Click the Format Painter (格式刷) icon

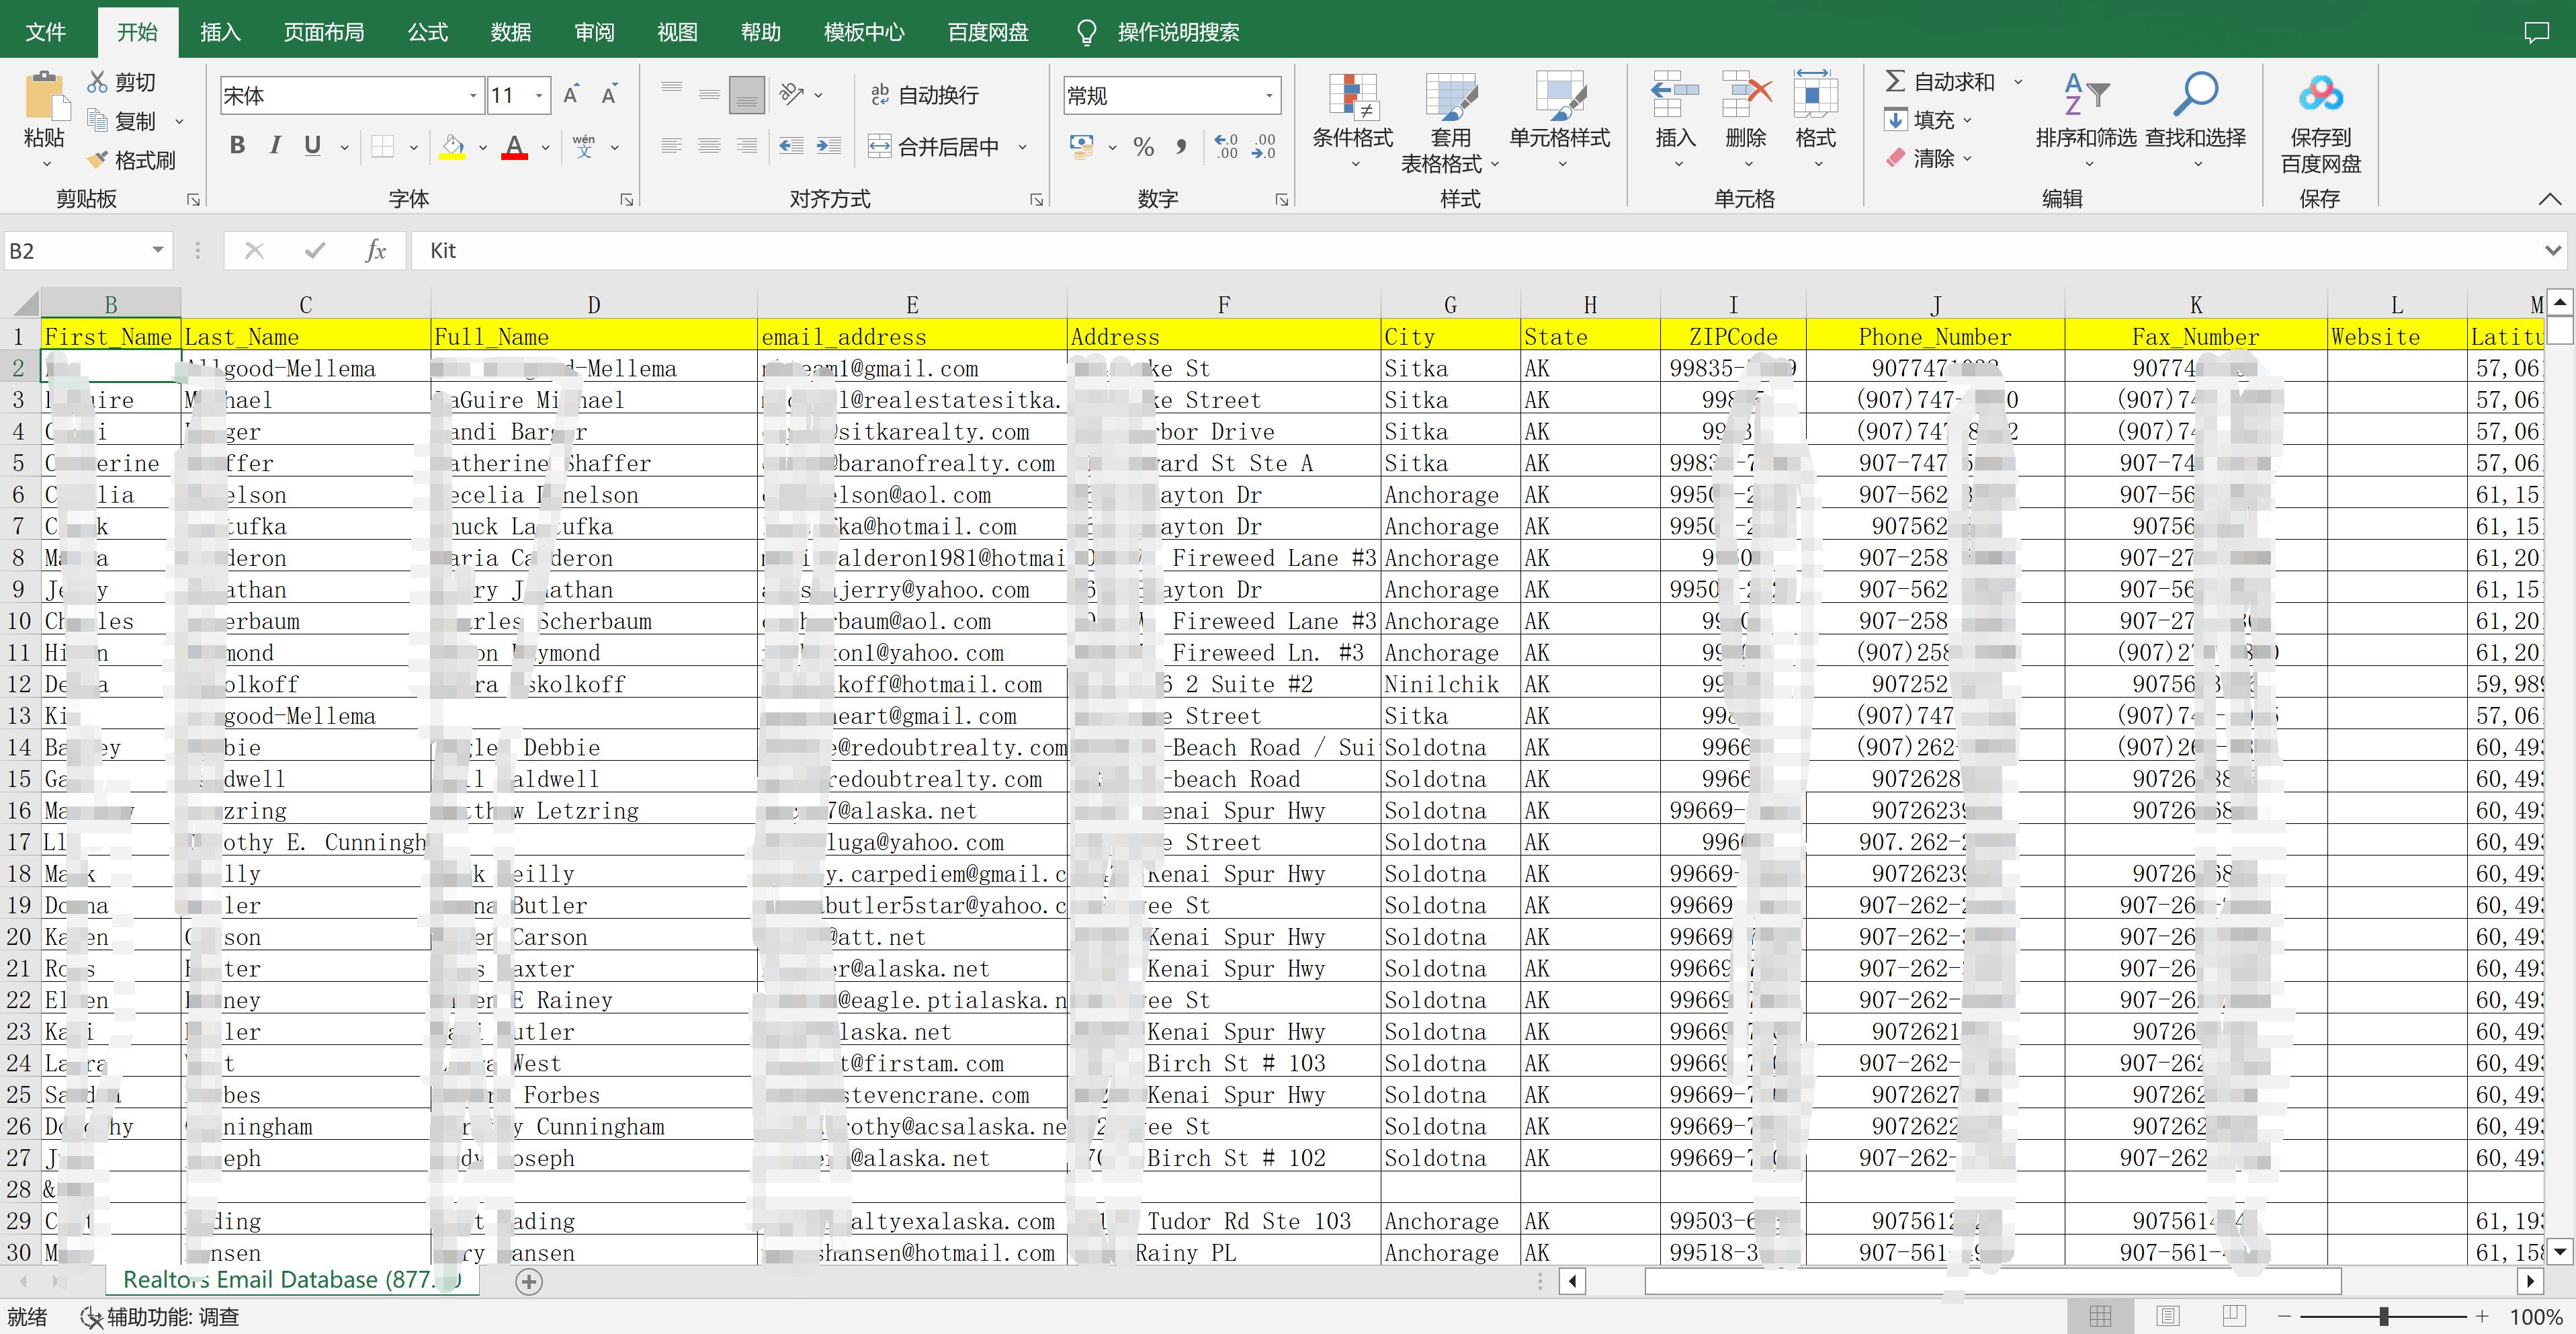pyautogui.click(x=97, y=160)
